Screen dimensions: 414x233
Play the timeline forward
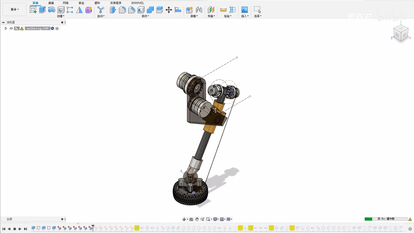pyautogui.click(x=20, y=229)
